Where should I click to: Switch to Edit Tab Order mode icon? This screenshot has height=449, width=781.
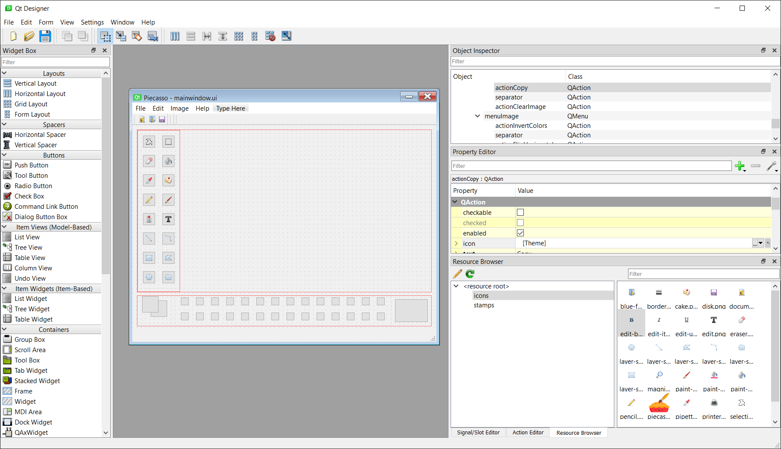(x=153, y=36)
